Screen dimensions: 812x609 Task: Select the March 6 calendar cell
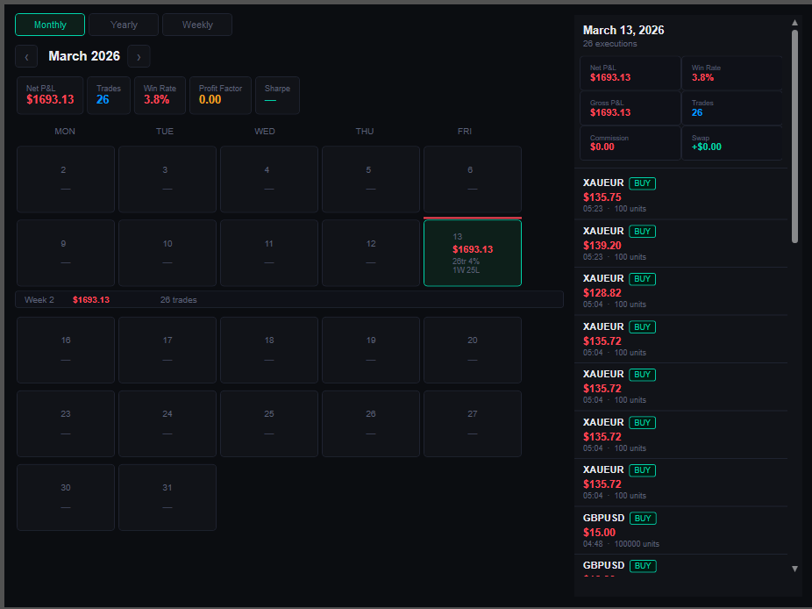(473, 179)
